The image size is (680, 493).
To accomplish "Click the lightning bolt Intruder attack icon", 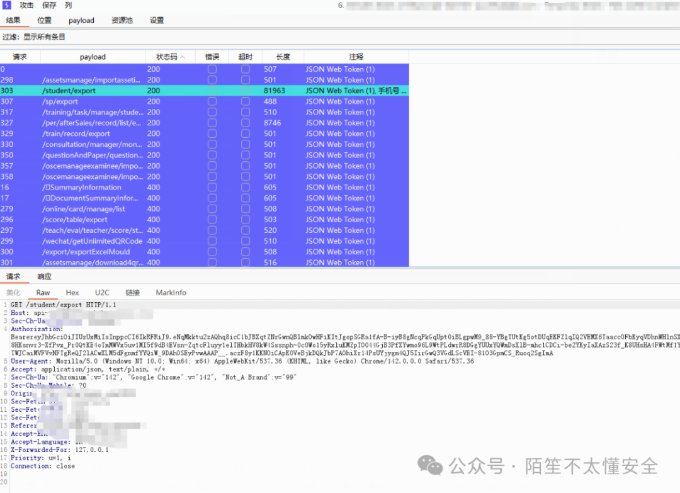I will pos(6,6).
